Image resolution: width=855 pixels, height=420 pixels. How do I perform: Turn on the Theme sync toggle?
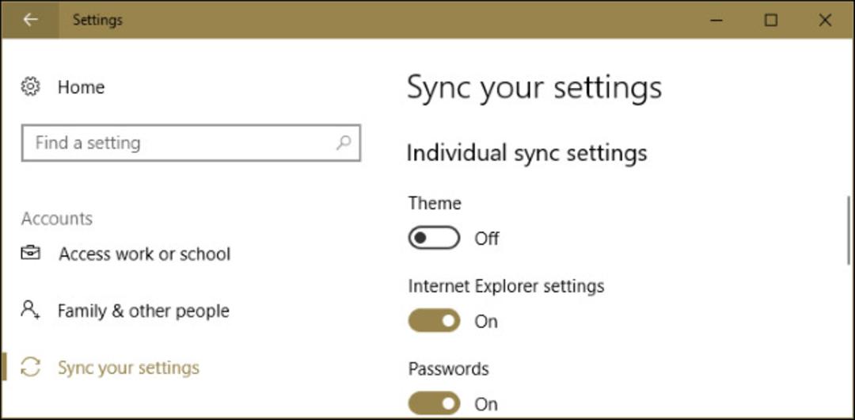[434, 238]
